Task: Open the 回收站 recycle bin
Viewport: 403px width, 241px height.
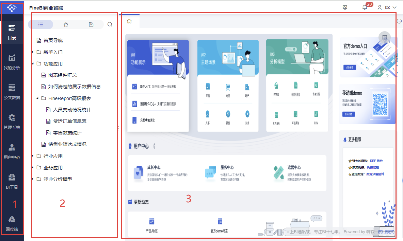Action: pos(12,224)
